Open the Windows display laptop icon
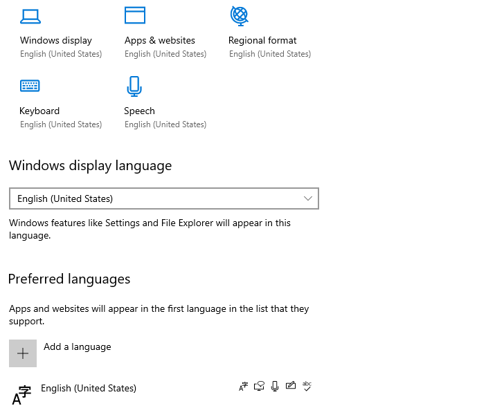 tap(30, 16)
